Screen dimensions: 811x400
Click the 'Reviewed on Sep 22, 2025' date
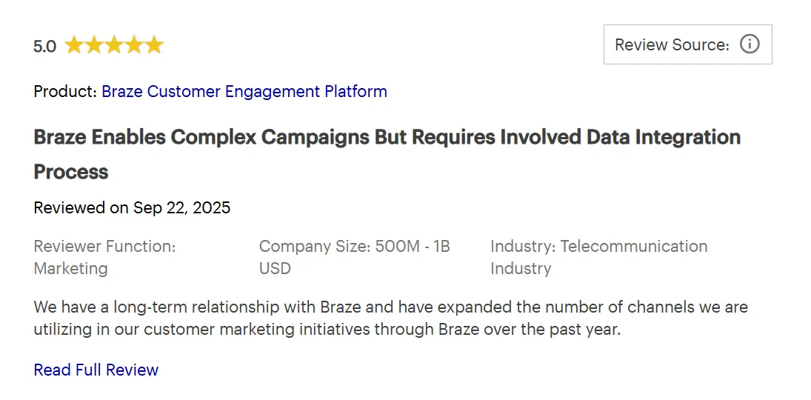[132, 207]
